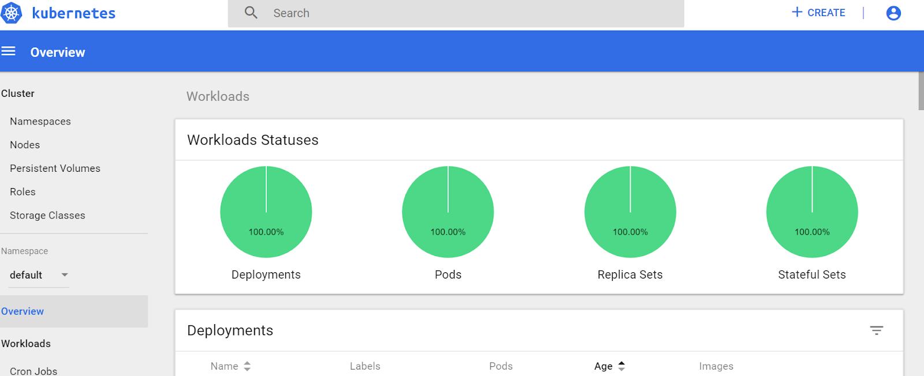Viewport: 924px width, 376px height.
Task: Sort deployments by Name arrows
Action: [247, 366]
